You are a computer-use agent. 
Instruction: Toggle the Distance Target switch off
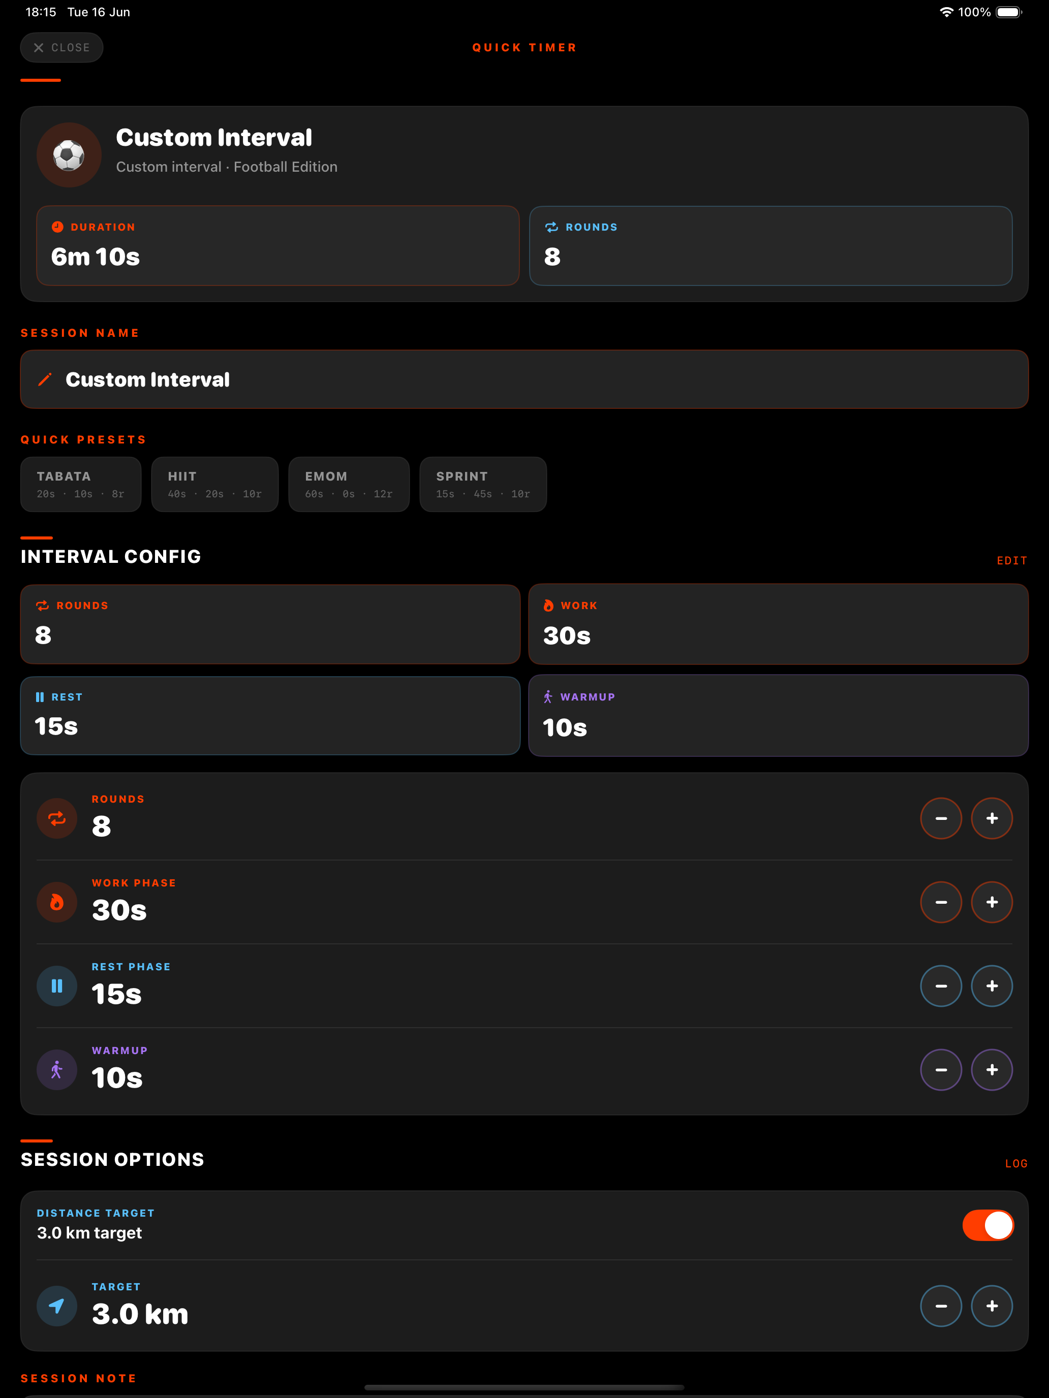[x=988, y=1225]
